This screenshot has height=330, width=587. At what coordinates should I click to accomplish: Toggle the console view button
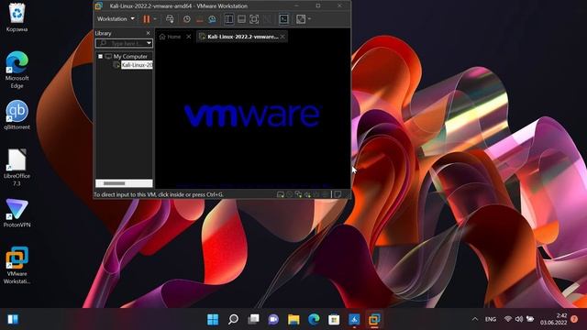[x=283, y=19]
